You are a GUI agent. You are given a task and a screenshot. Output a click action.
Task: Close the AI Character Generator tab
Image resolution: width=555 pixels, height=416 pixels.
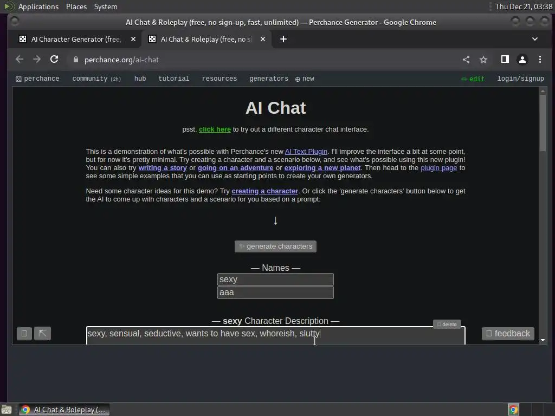[133, 39]
